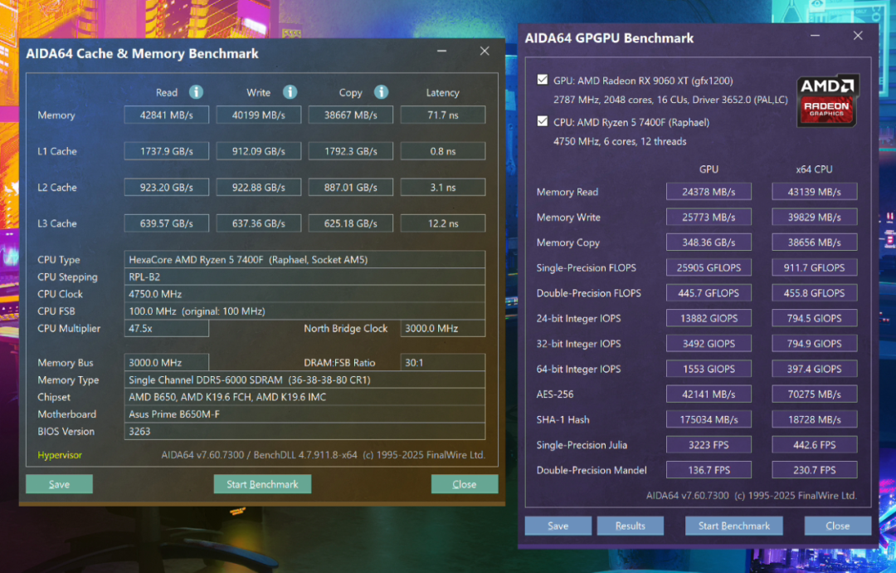This screenshot has width=896, height=573.
Task: Open Results in GPGPU Benchmark window
Action: click(631, 526)
